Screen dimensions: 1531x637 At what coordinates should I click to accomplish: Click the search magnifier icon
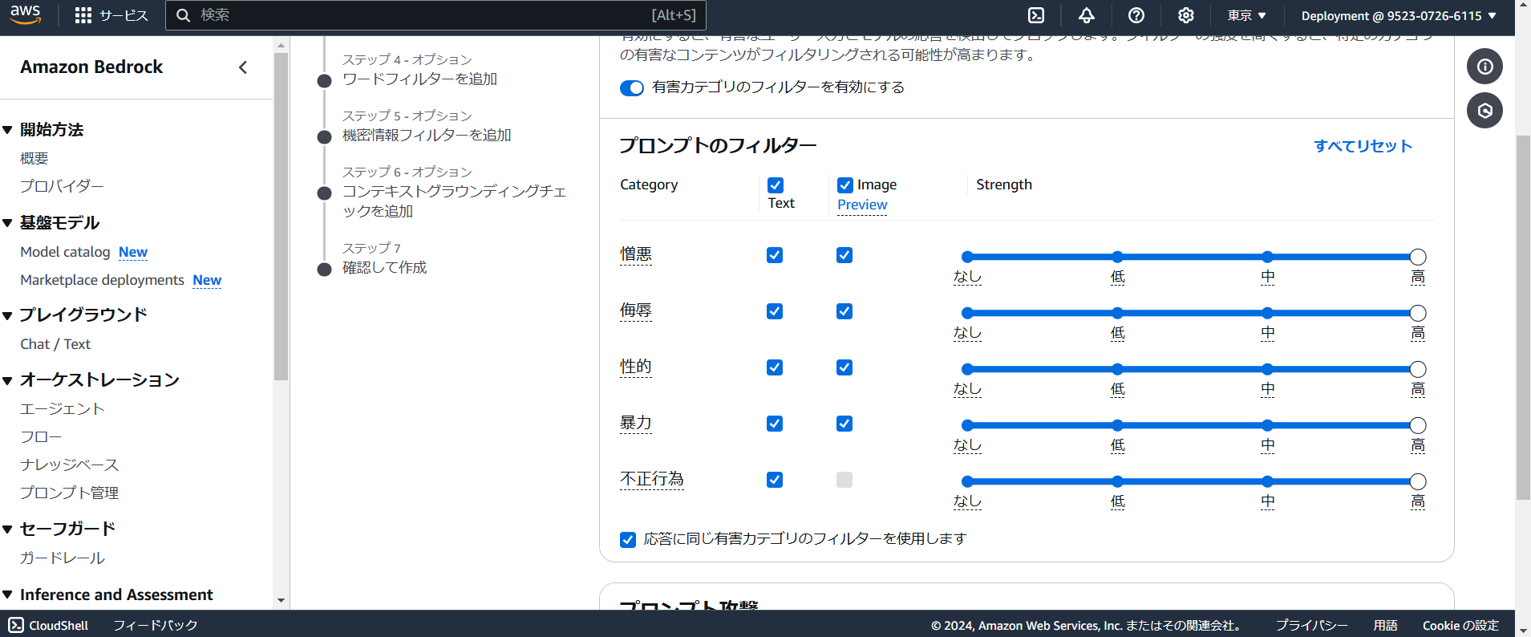coord(184,15)
